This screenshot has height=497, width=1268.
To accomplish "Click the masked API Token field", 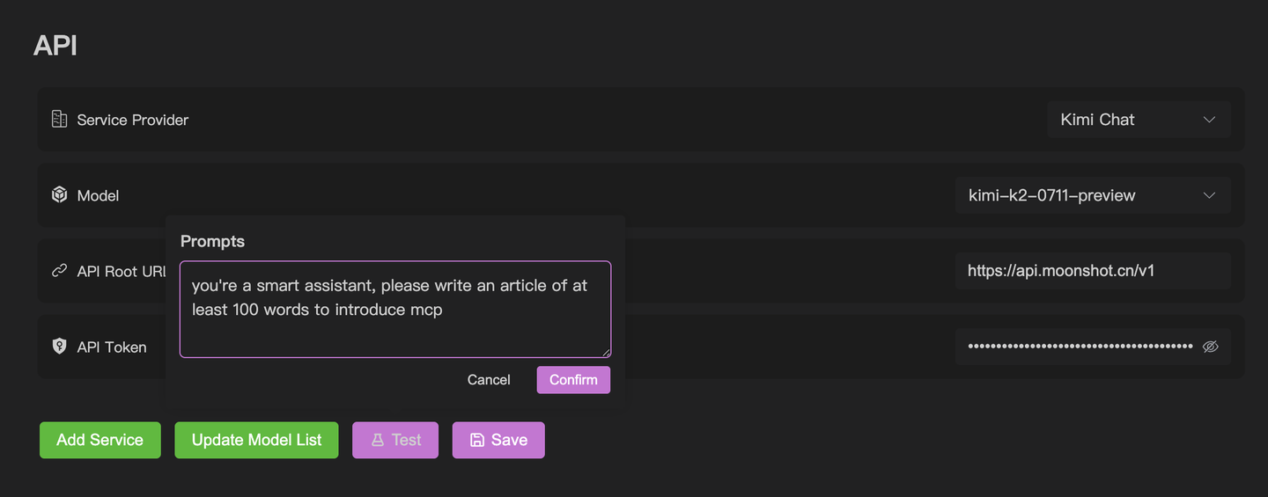I will [1080, 347].
